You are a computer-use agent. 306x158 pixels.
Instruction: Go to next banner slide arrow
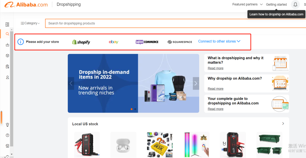[196, 83]
